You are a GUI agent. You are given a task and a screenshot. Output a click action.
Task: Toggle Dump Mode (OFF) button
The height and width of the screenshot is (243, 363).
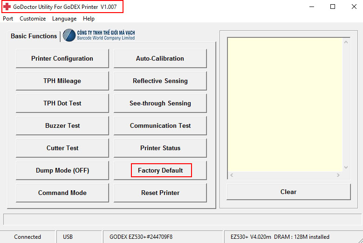tap(62, 170)
